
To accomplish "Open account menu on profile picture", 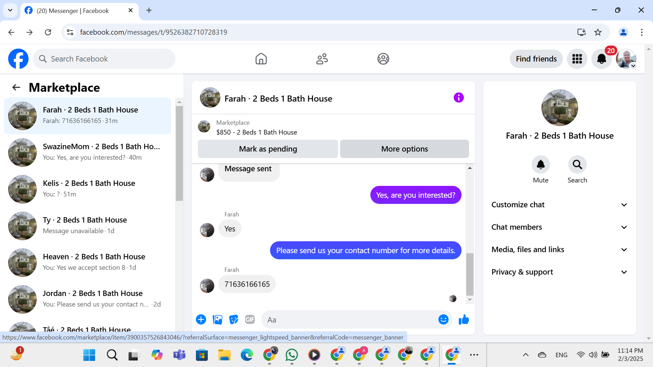I will click(x=626, y=59).
